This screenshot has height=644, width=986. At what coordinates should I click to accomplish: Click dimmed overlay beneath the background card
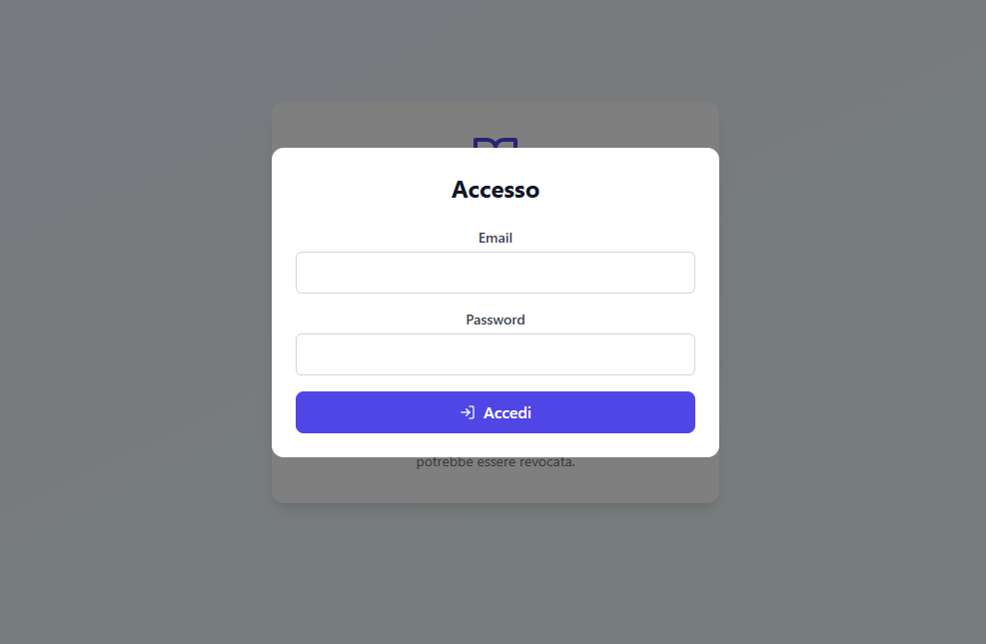pyautogui.click(x=495, y=573)
